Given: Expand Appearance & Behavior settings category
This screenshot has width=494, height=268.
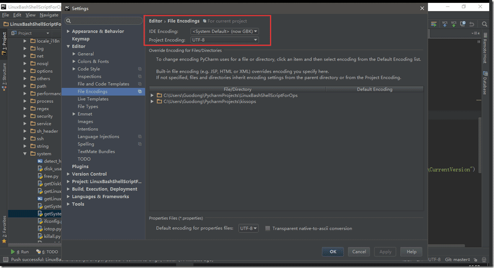Looking at the screenshot, I should (x=68, y=31).
